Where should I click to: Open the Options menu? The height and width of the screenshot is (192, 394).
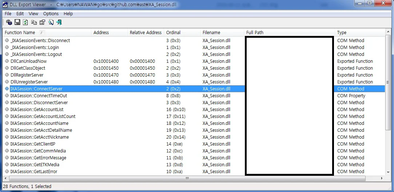pyautogui.click(x=51, y=13)
